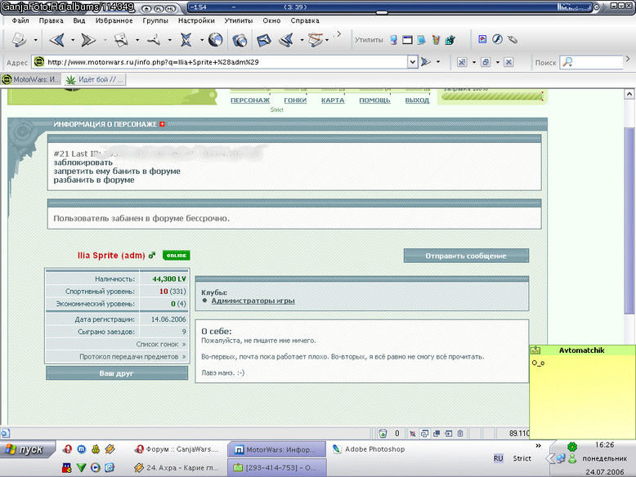Click the first Утилиты utility icon
Viewport: 636px width, 477px height.
pyautogui.click(x=393, y=40)
